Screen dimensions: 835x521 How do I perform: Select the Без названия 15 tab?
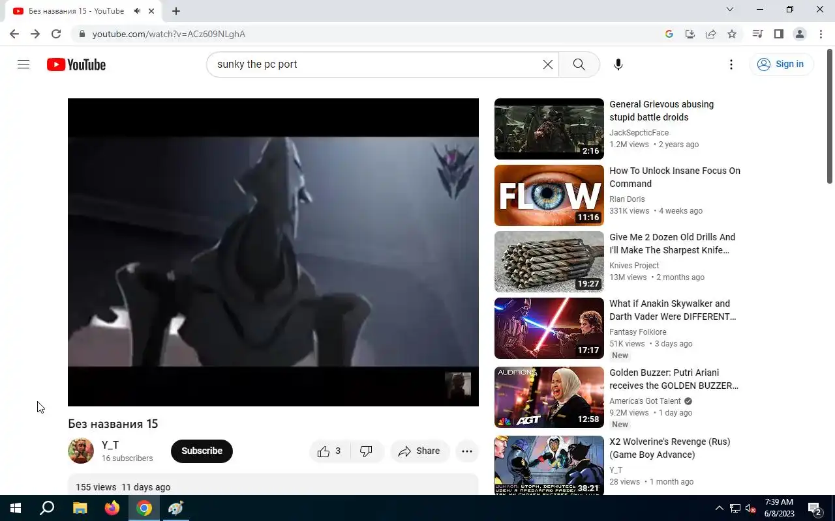85,11
